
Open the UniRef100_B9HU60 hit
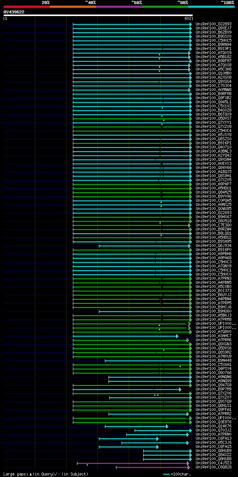(213, 311)
